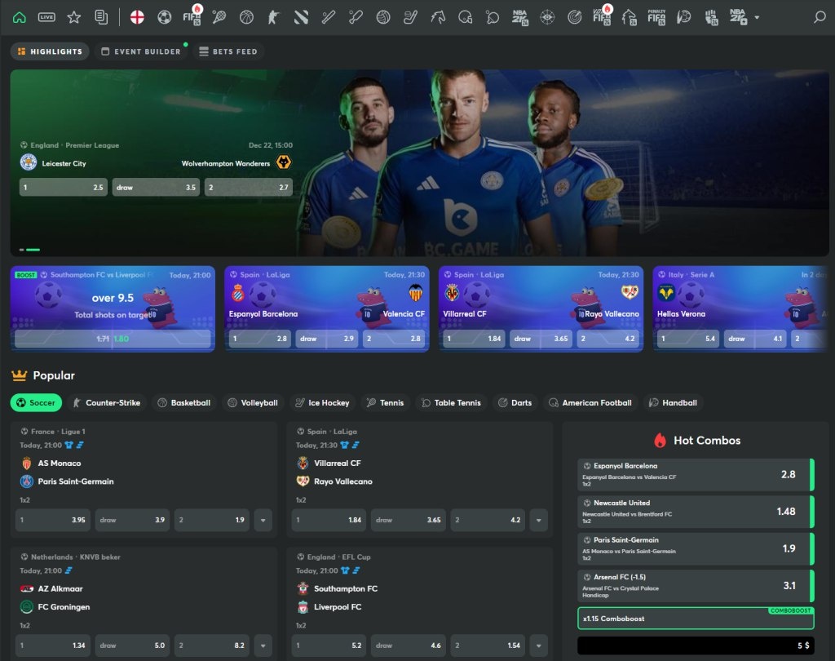The image size is (835, 661).
Task: Open Arsenal FC (-1.5) 3.1 hot combo
Action: point(696,585)
